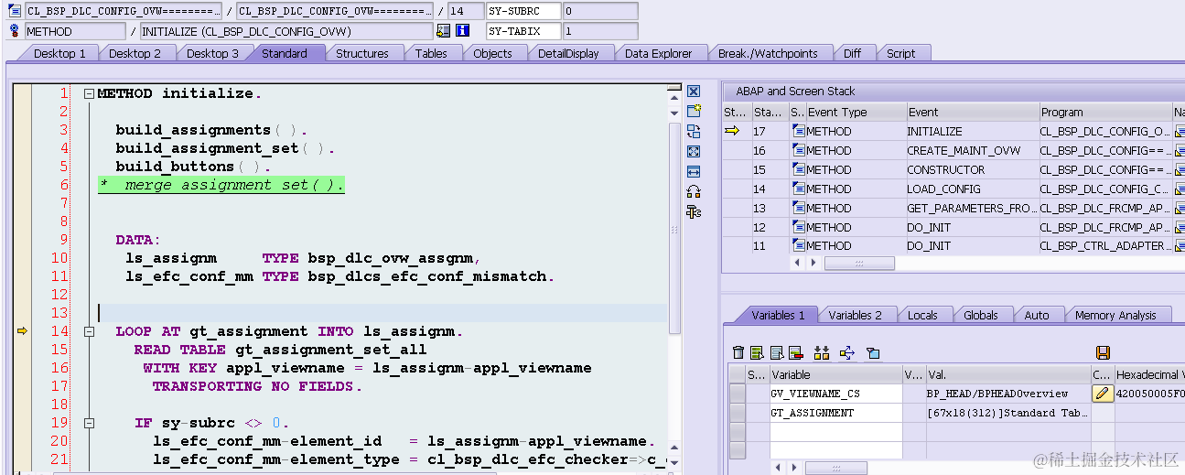Switch to the Desktop 1 tab

pyautogui.click(x=59, y=53)
